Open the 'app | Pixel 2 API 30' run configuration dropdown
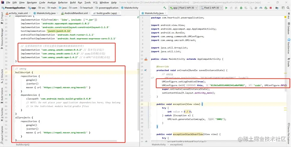 (183, 8)
